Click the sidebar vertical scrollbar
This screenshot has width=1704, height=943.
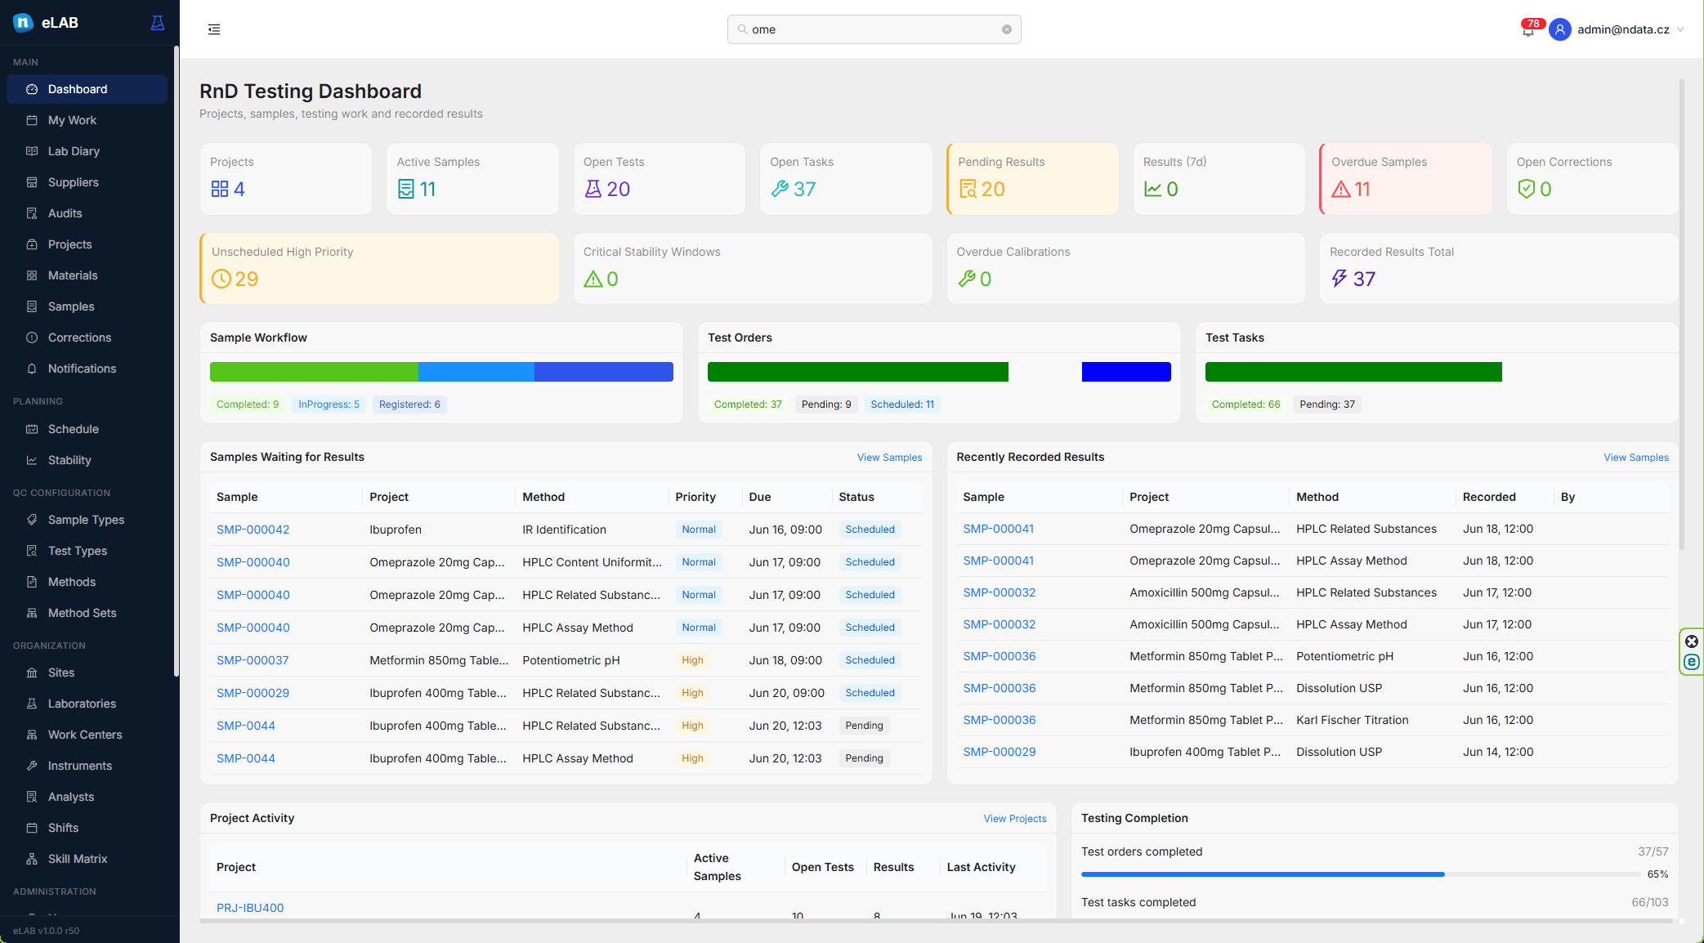point(176,361)
